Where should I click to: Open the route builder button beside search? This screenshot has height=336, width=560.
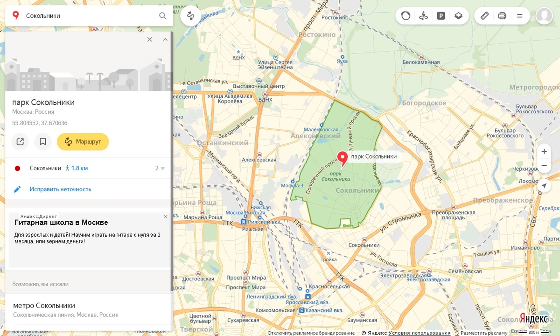[x=191, y=16]
